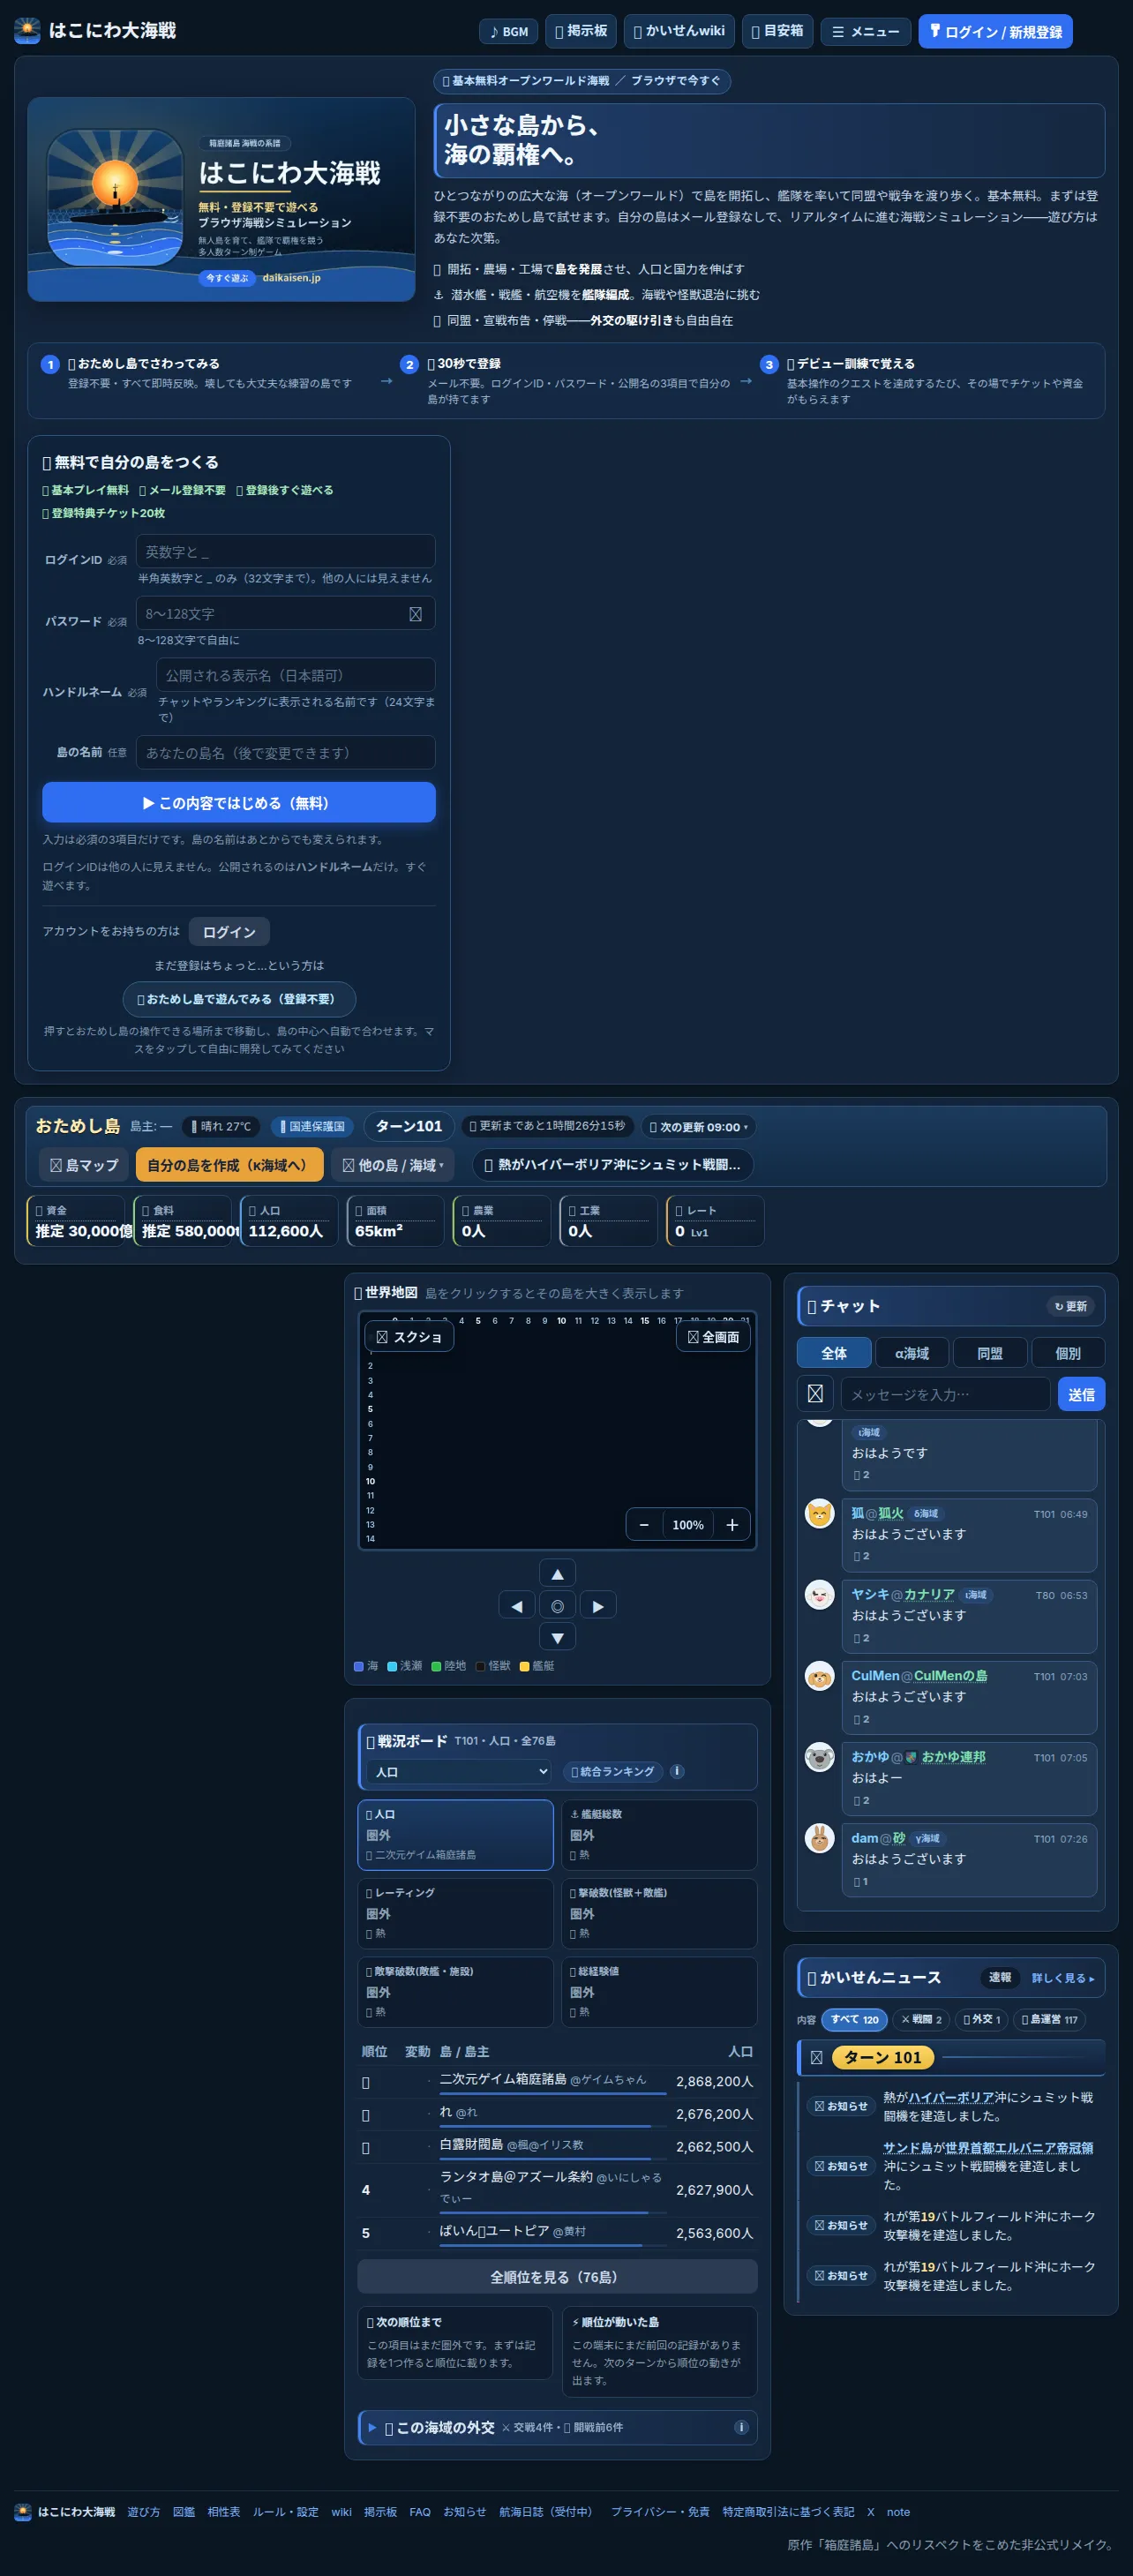The height and width of the screenshot is (2576, 1133).
Task: Click 自分の島を作成（κ海域へ） button
Action: pyautogui.click(x=229, y=1165)
